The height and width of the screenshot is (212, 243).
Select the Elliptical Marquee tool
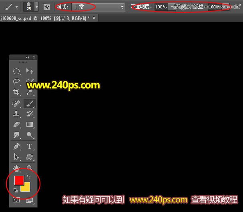16,71
